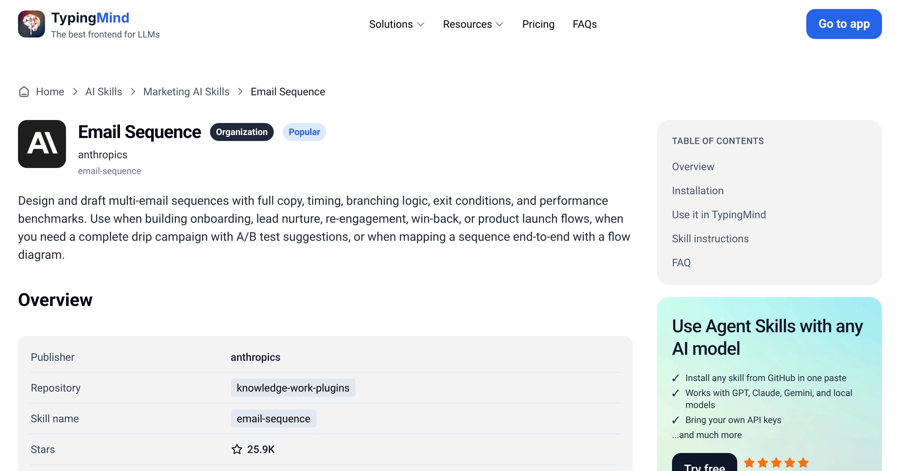Click the star icon next to 25.9K
Image resolution: width=900 pixels, height=471 pixels.
(x=237, y=449)
